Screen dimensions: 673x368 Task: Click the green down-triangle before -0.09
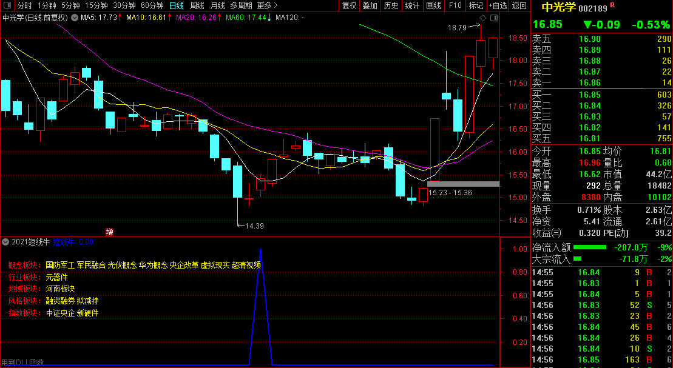588,24
